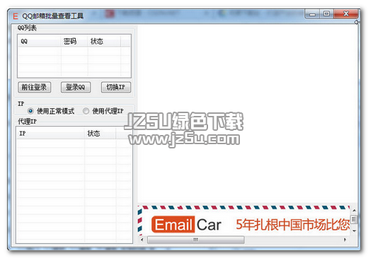Click the 状态 column header in QQ list
This screenshot has width=368, height=258.
pos(104,42)
